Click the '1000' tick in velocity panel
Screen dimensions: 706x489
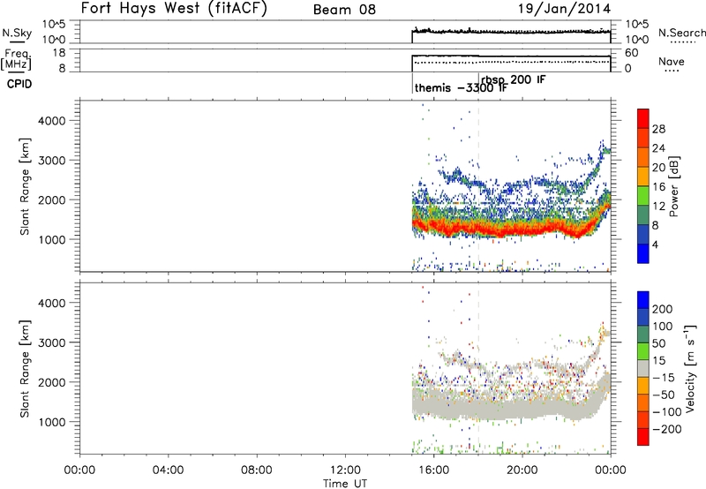52,422
